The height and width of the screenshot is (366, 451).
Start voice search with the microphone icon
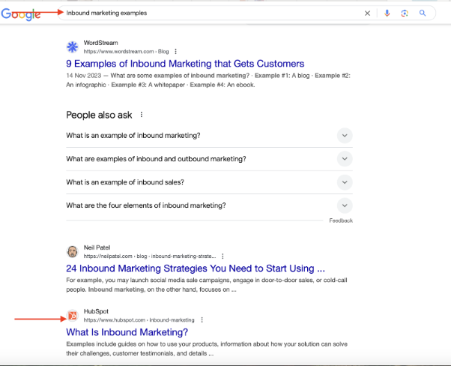coord(387,13)
